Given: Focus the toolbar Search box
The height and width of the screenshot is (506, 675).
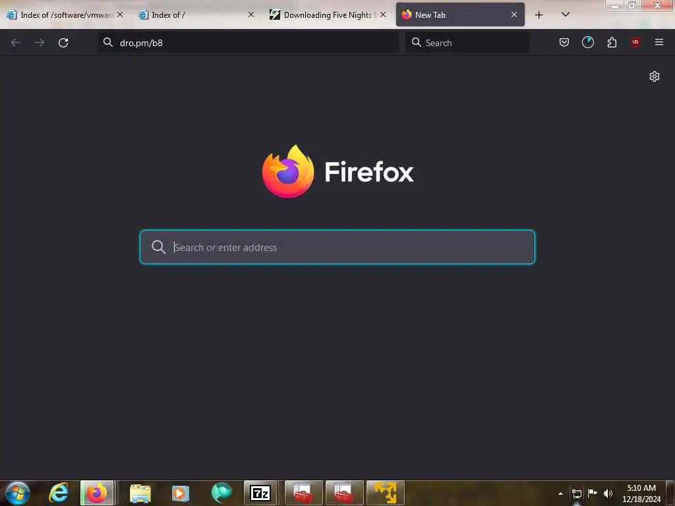Looking at the screenshot, I should point(467,43).
